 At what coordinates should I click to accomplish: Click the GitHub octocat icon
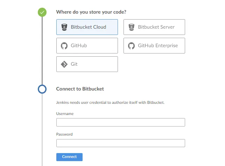pos(64,46)
